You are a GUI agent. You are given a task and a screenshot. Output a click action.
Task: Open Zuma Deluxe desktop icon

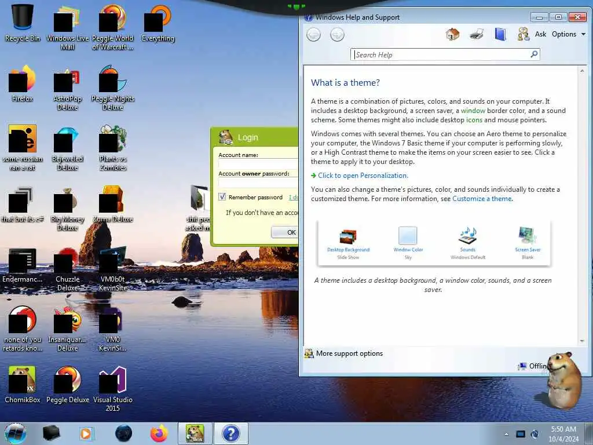(x=113, y=205)
